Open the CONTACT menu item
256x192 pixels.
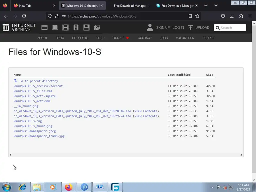click(145, 38)
